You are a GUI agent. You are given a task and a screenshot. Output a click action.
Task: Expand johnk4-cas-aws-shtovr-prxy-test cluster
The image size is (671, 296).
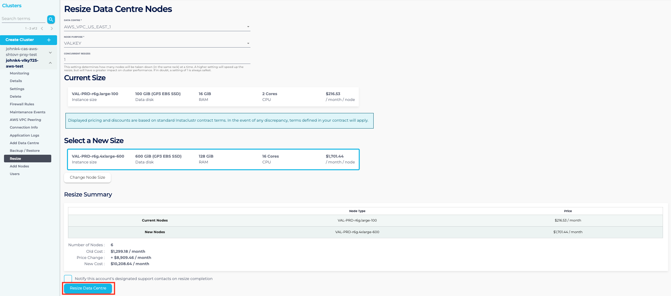tap(50, 53)
